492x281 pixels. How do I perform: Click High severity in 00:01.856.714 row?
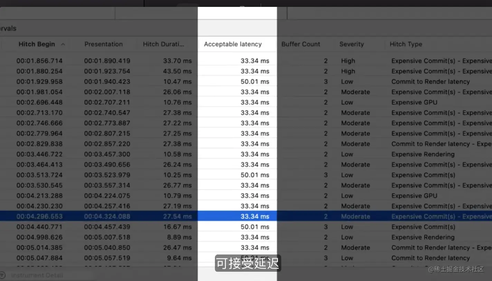pos(348,61)
